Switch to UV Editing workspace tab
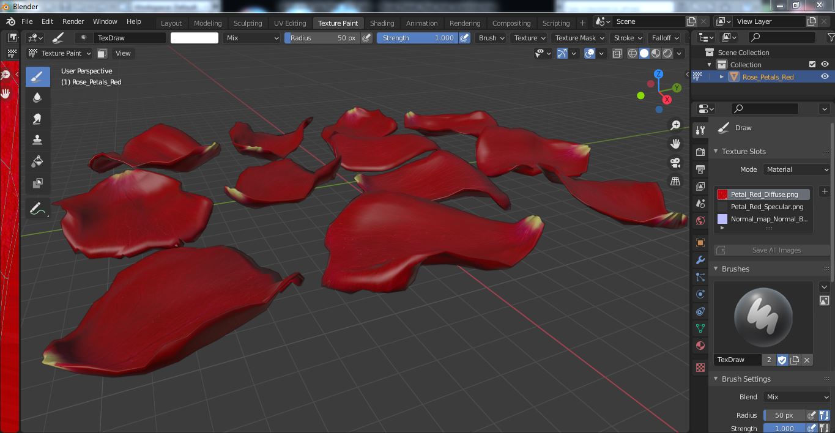The height and width of the screenshot is (433, 835). pyautogui.click(x=290, y=23)
